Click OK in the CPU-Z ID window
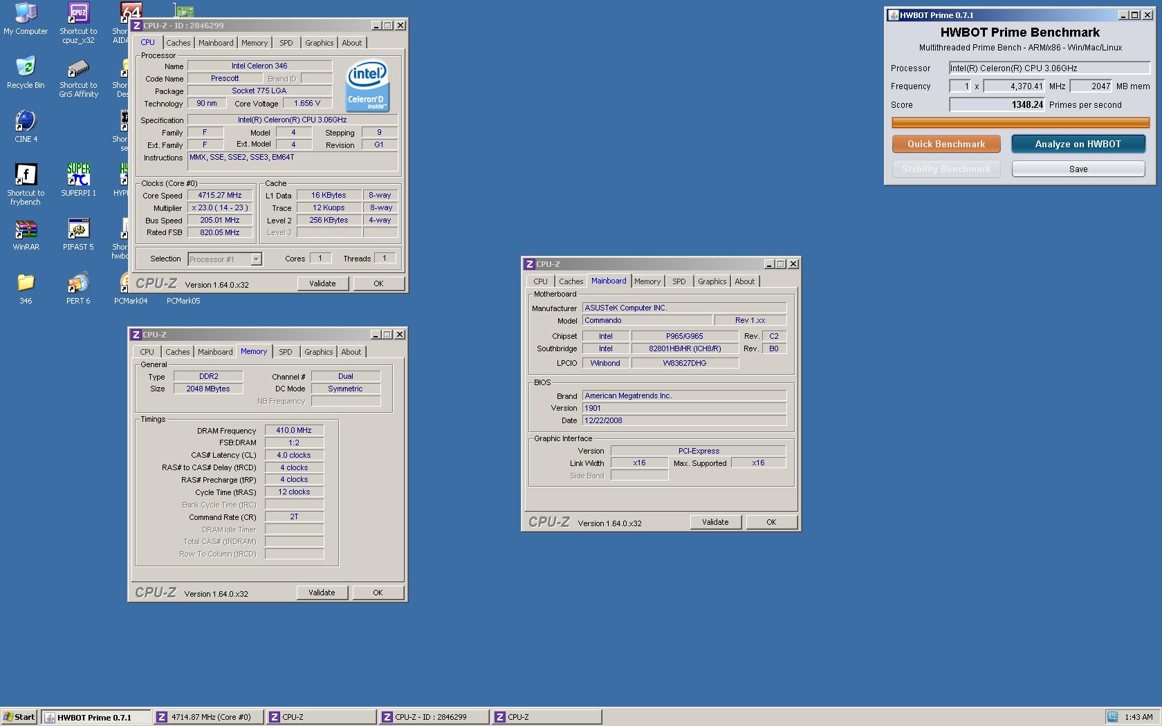Image resolution: width=1162 pixels, height=726 pixels. pyautogui.click(x=378, y=283)
